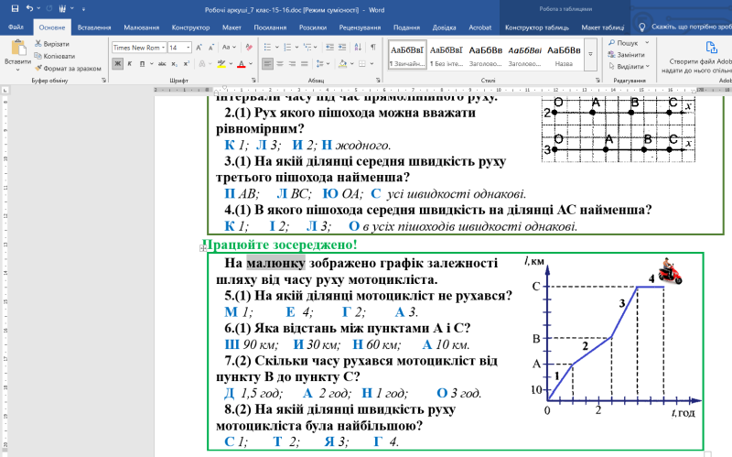This screenshot has height=457, width=732.
Task: Open the undo history dropdown arrow
Action: (38, 8)
